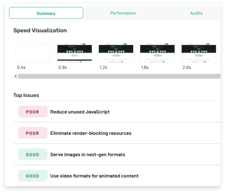Viewport: 225px width, 193px height.
Task: Select the 2.0s screenshot thumbnail
Action: (x=199, y=53)
